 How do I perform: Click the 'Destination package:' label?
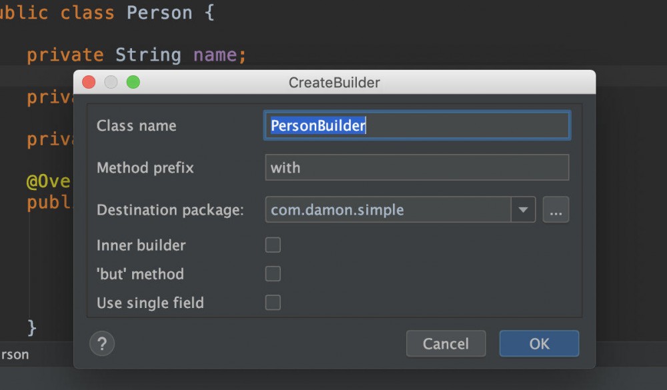170,210
